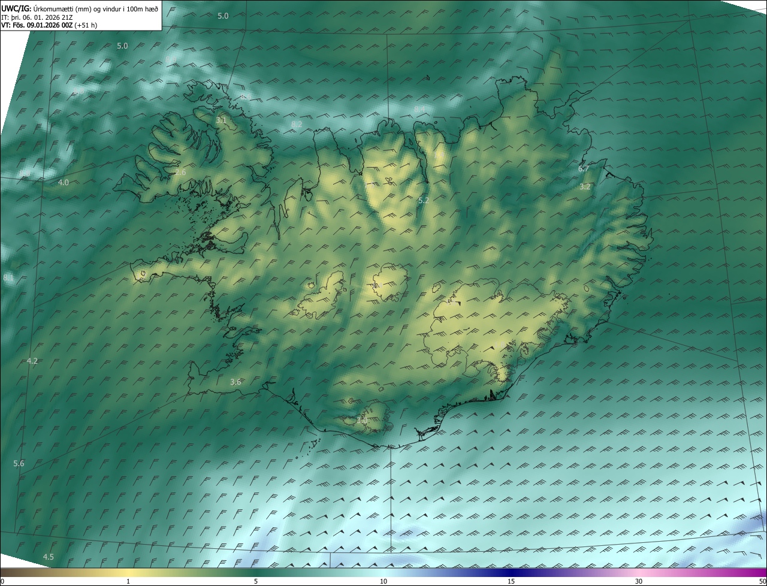Screen dimensions: 767x586
Task: Click the 5.6 value label on the map
Action: coord(19,463)
